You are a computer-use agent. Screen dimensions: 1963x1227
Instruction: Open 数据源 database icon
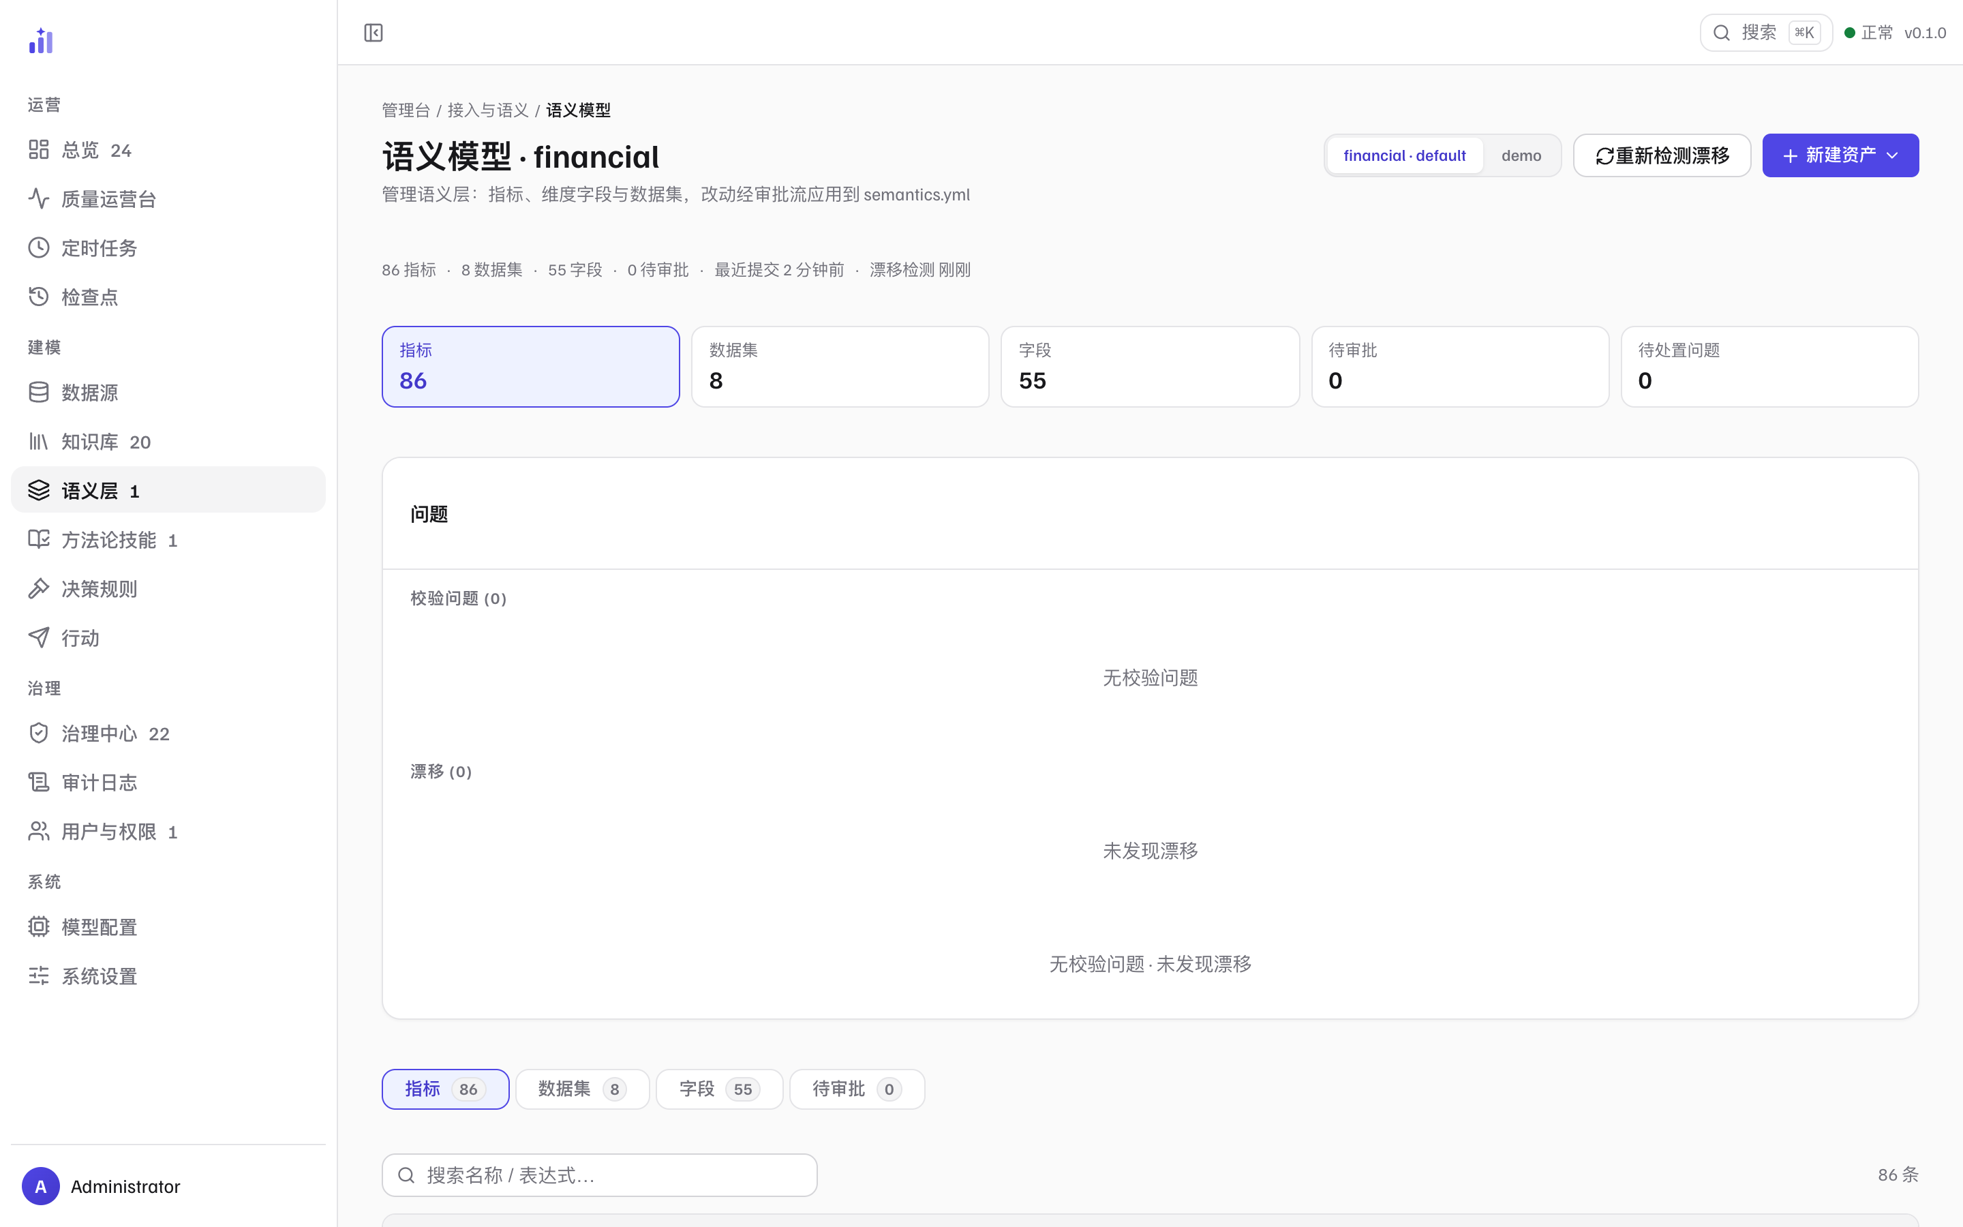39,392
